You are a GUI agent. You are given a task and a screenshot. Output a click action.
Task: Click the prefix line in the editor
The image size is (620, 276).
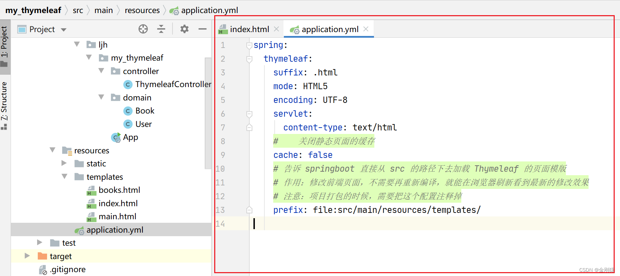point(377,210)
